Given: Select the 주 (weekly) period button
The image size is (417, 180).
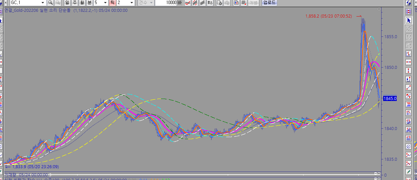Looking at the screenshot, I should 74,3.
